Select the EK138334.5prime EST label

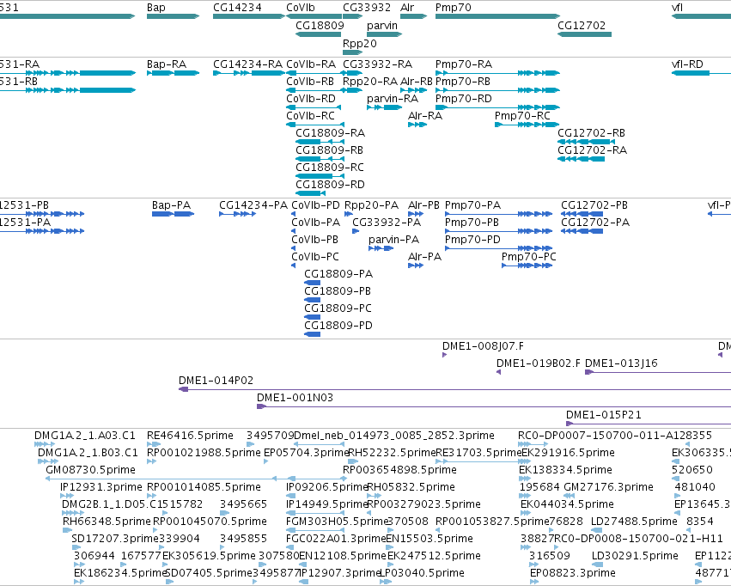(565, 470)
